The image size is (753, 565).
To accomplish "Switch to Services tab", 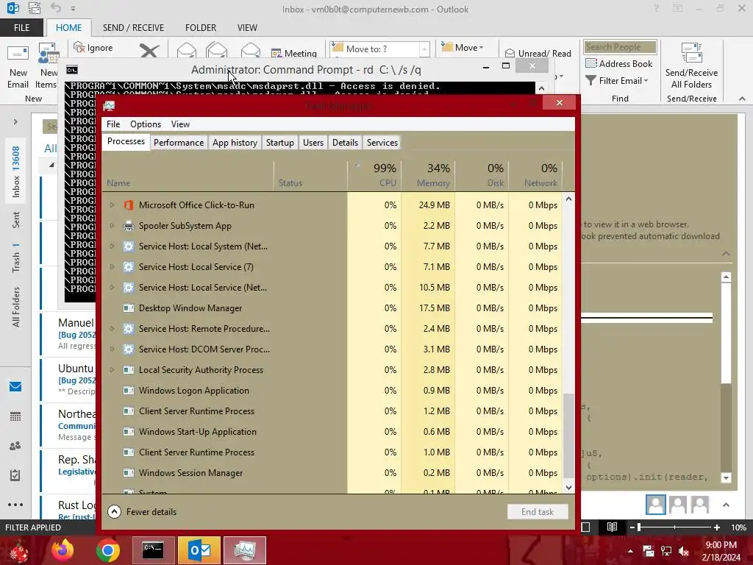I will point(382,143).
